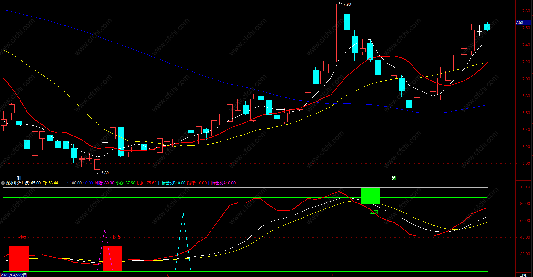Click the 波: 65.00 indicator value
The height and width of the screenshot is (277, 533).
click(x=33, y=183)
